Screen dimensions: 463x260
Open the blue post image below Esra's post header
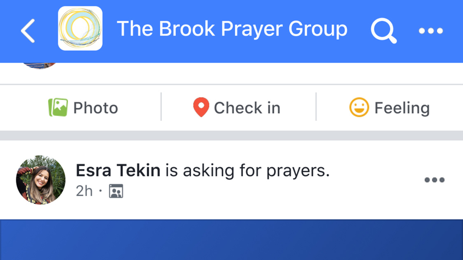pyautogui.click(x=231, y=240)
